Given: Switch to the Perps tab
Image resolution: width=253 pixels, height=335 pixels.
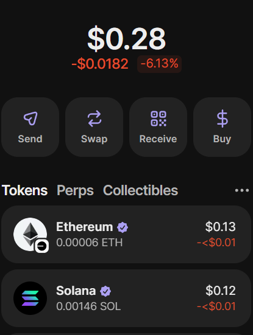Looking at the screenshot, I should (75, 190).
